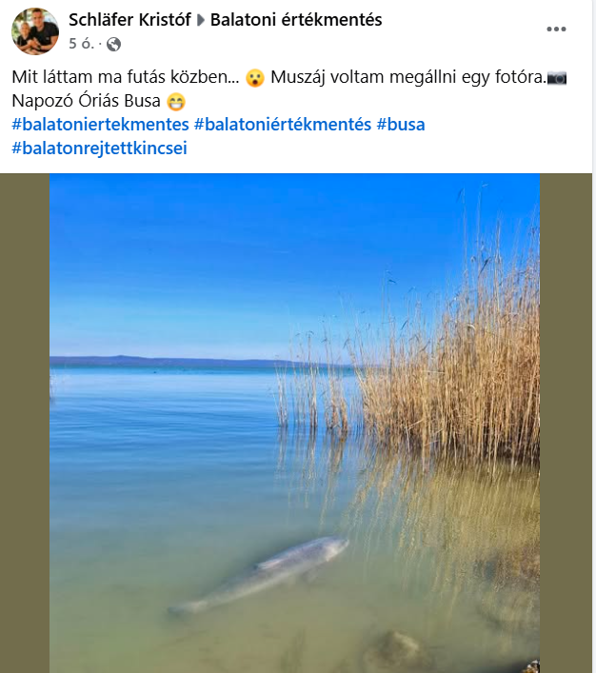596x673 pixels.
Task: Go to the Balatoni értékmentés group
Action: tap(296, 20)
